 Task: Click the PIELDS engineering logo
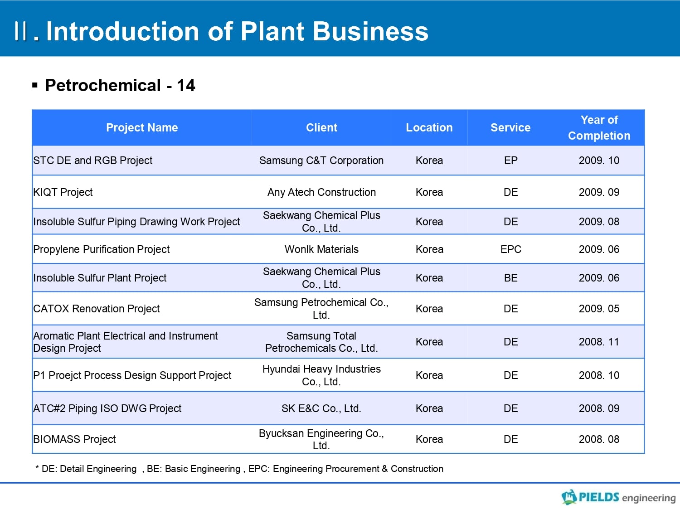(x=618, y=497)
